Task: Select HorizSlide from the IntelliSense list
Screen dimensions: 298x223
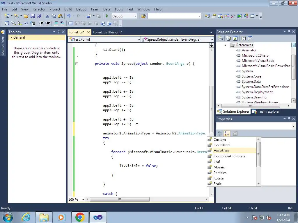Action: [x=232, y=151]
